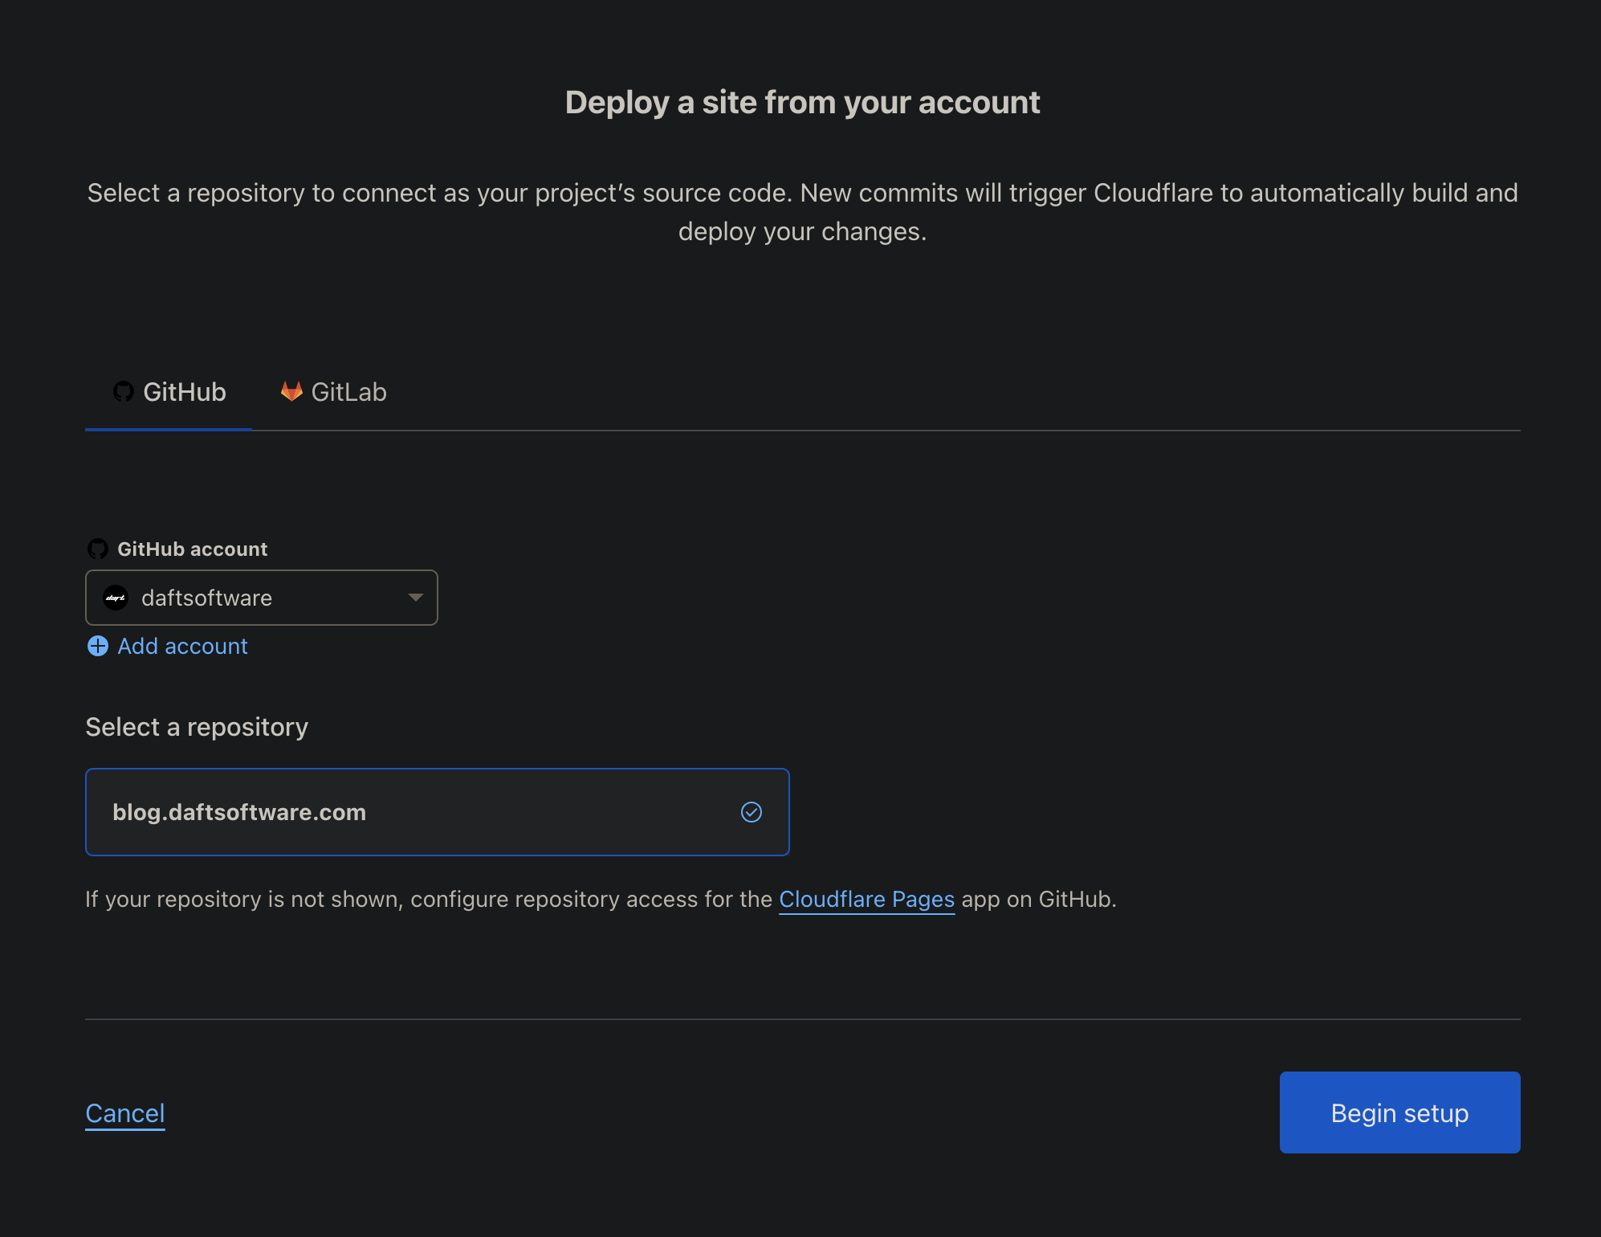
Task: Click the daftsoftware avatar in the account selector
Action: click(x=115, y=598)
